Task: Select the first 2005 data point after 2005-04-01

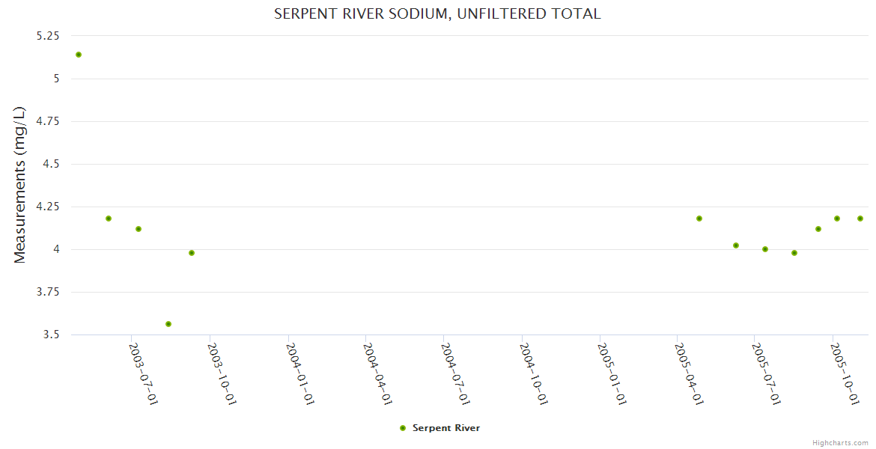Action: pos(699,219)
